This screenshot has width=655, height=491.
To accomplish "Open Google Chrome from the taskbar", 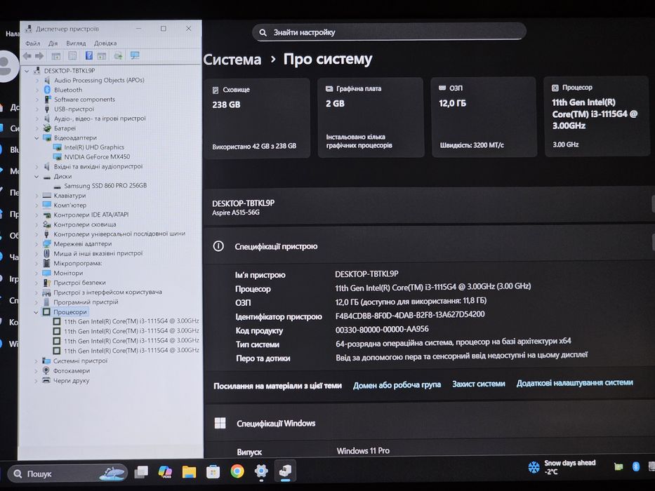I will 237,471.
